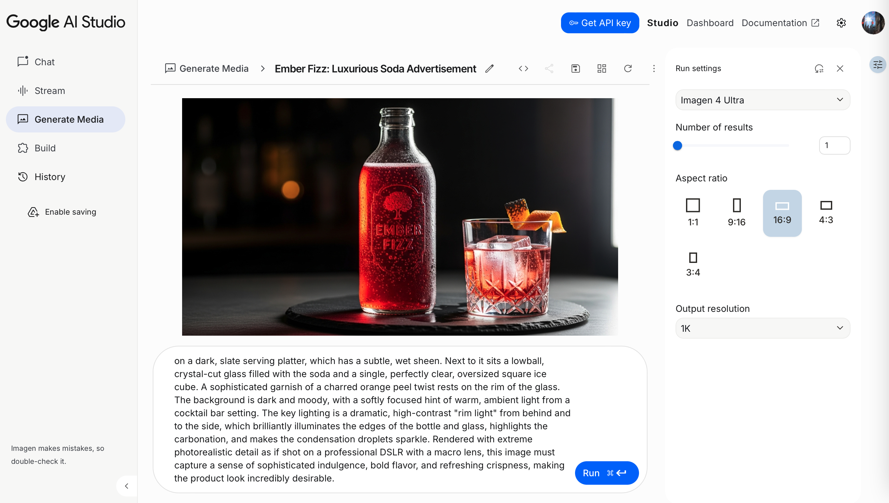Toggle run settings panel tune icon
889x503 pixels.
point(878,65)
